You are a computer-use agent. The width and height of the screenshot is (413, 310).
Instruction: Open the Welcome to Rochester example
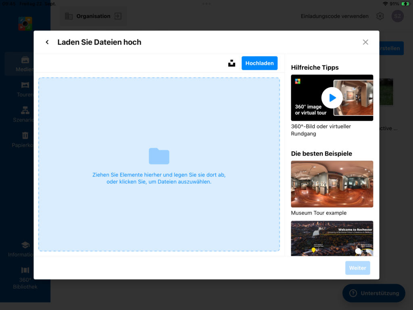point(332,238)
